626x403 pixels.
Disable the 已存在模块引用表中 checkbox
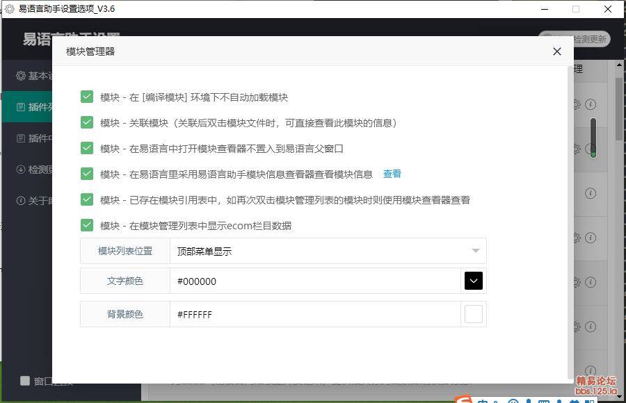[87, 199]
